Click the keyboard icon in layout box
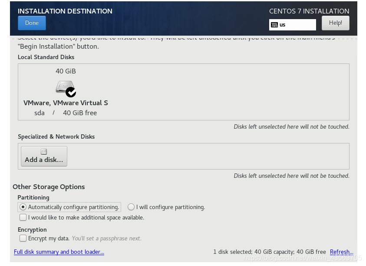The width and height of the screenshot is (366, 266). pyautogui.click(x=274, y=25)
